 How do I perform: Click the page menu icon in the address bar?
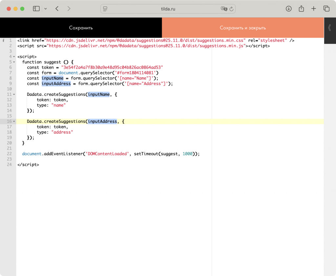[105, 9]
